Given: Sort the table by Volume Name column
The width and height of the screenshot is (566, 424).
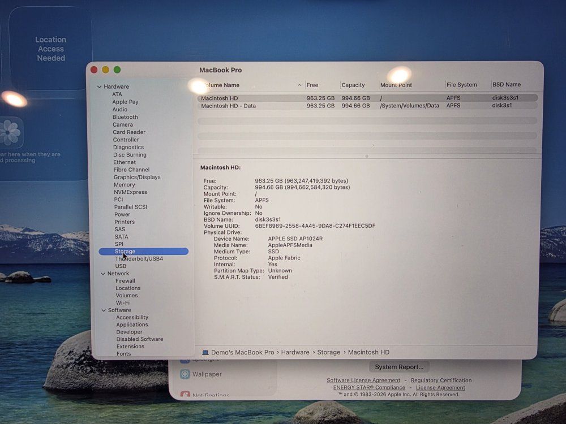Looking at the screenshot, I should pyautogui.click(x=249, y=85).
